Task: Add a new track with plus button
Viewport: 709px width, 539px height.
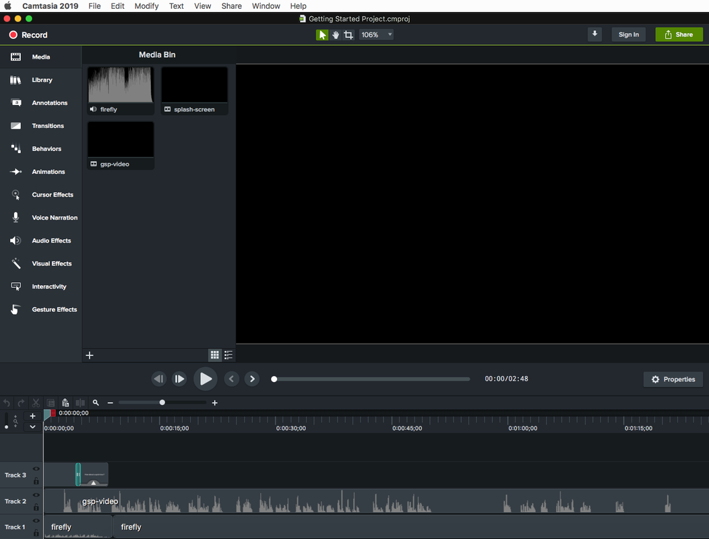Action: point(32,416)
